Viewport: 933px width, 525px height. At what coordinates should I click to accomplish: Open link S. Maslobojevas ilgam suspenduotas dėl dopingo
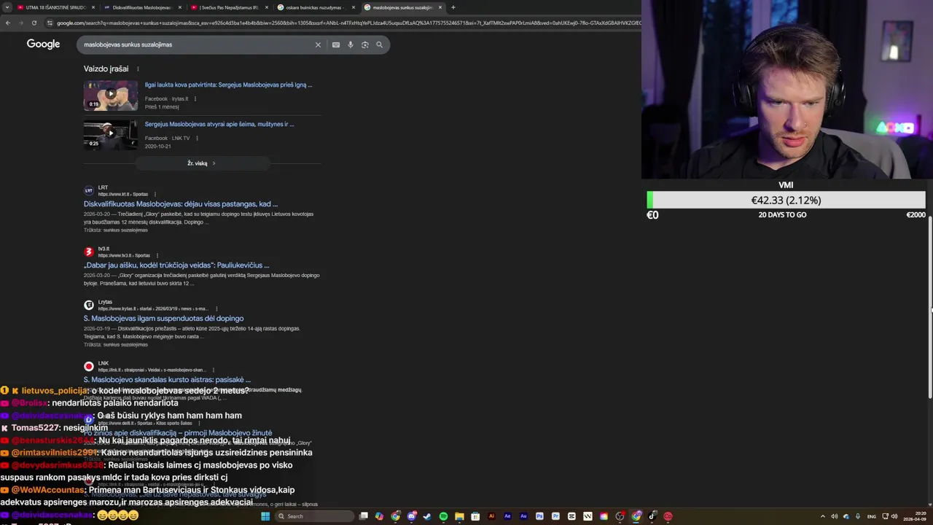(x=163, y=319)
